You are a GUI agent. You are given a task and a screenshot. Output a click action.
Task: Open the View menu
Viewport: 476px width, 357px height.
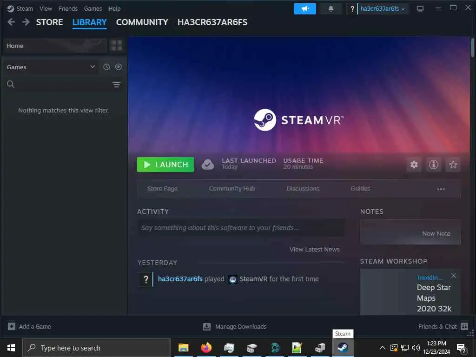(46, 8)
